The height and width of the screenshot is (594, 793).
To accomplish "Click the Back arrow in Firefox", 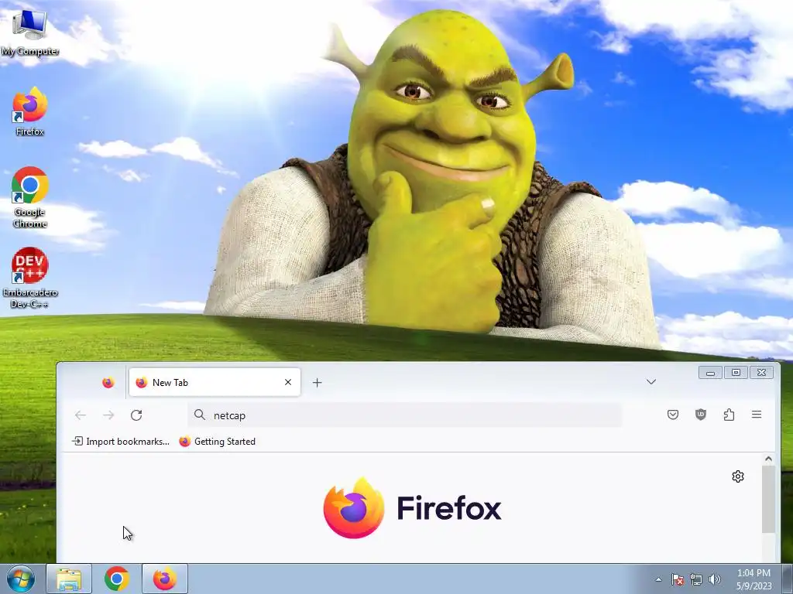I will (81, 415).
